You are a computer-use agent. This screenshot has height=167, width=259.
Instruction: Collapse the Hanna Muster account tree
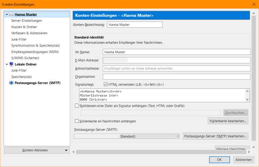[7, 14]
